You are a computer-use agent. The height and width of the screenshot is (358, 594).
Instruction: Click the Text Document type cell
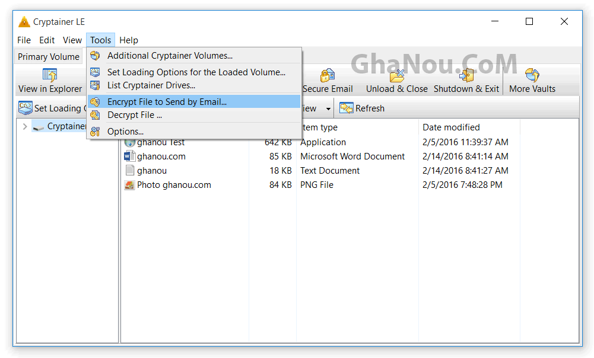coord(330,171)
